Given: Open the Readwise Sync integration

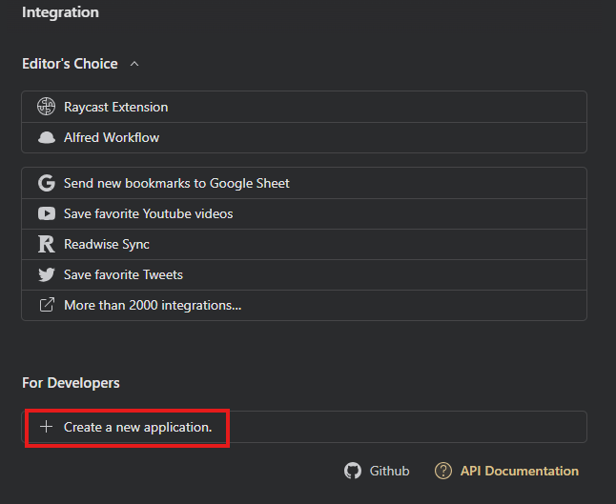Looking at the screenshot, I should point(107,244).
